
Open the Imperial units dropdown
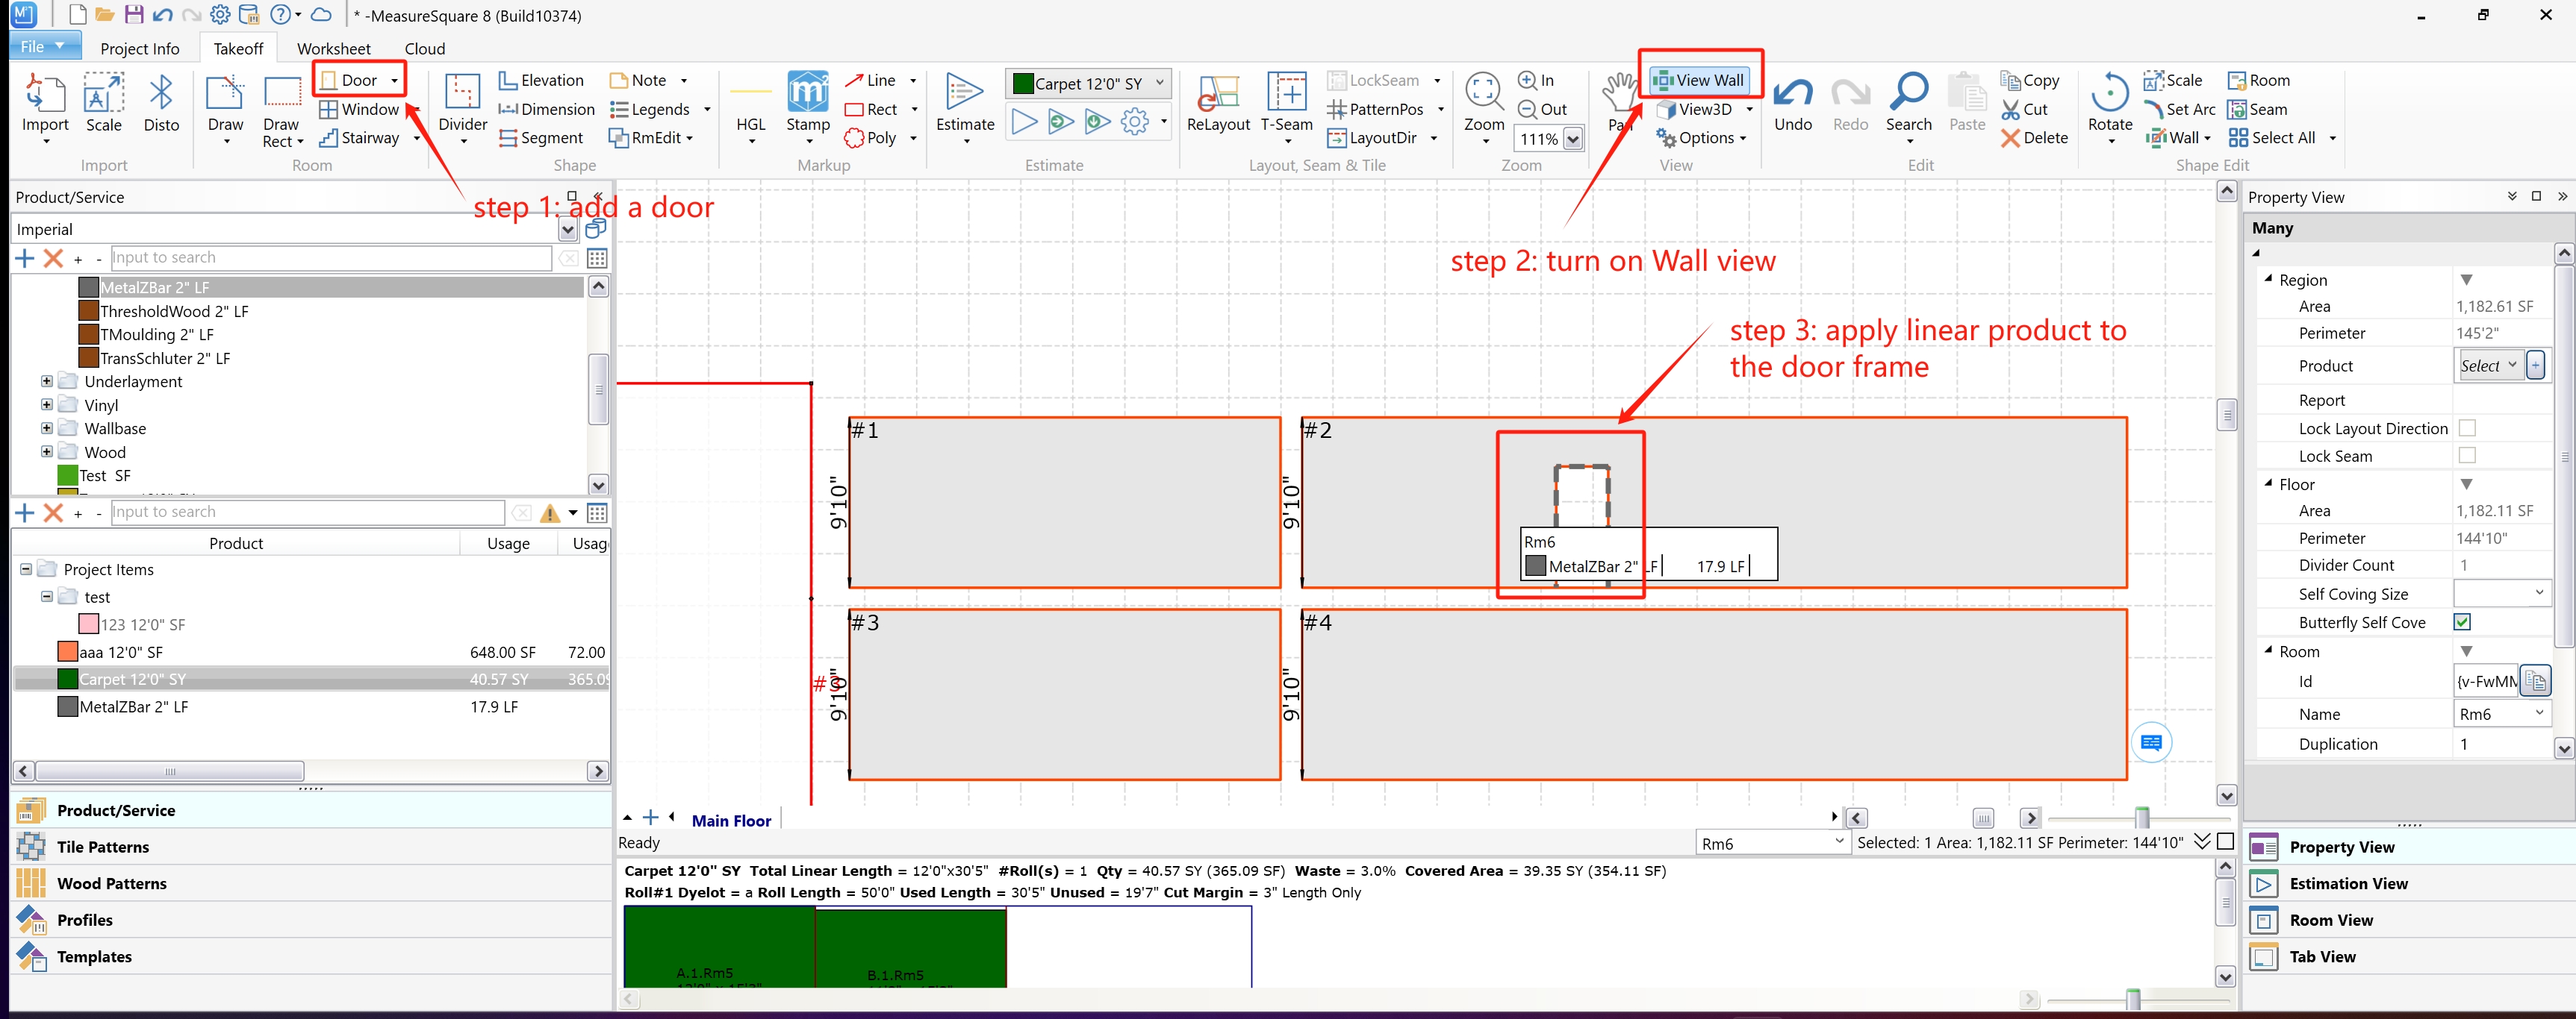coord(567,230)
